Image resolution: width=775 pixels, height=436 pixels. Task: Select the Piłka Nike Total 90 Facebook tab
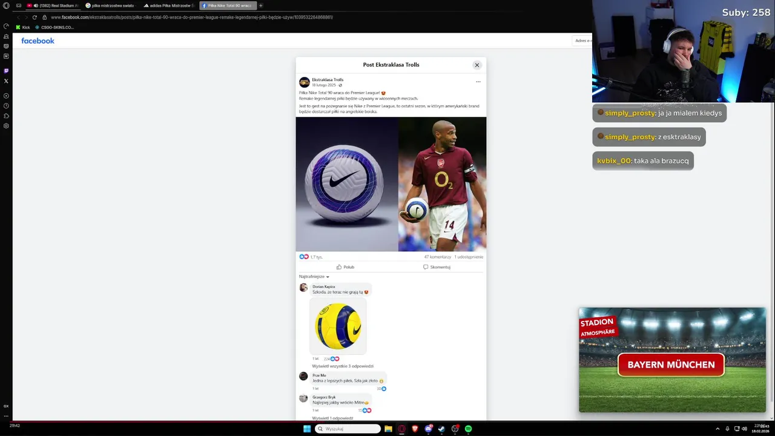coord(228,5)
